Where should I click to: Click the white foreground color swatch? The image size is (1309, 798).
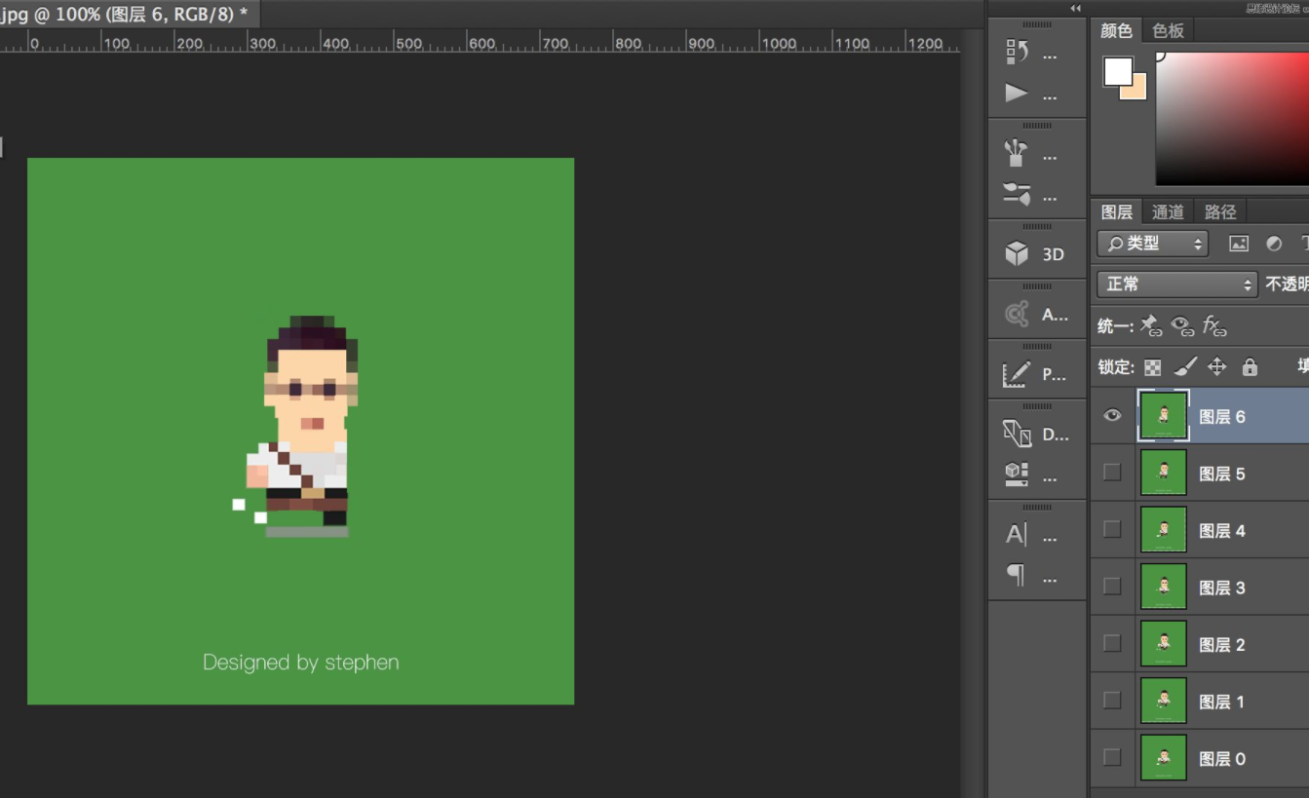(x=1118, y=71)
